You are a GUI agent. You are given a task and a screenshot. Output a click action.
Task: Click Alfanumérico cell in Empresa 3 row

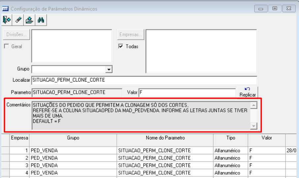tap(231, 165)
